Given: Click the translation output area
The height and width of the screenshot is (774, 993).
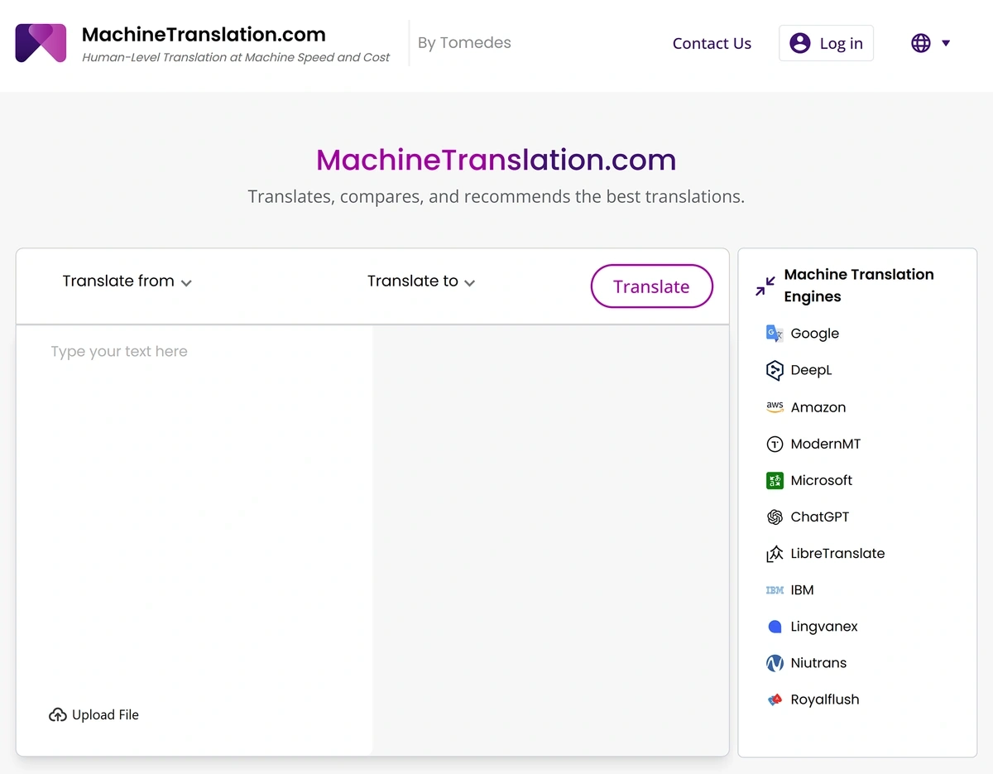Looking at the screenshot, I should [550, 540].
